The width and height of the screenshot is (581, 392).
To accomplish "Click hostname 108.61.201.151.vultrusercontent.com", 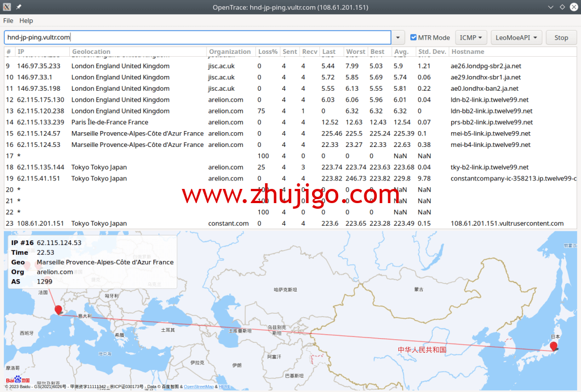I will click(x=507, y=224).
